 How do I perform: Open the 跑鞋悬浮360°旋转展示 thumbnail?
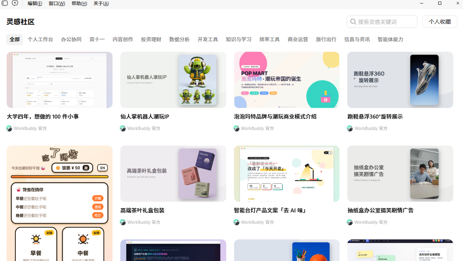[400, 80]
